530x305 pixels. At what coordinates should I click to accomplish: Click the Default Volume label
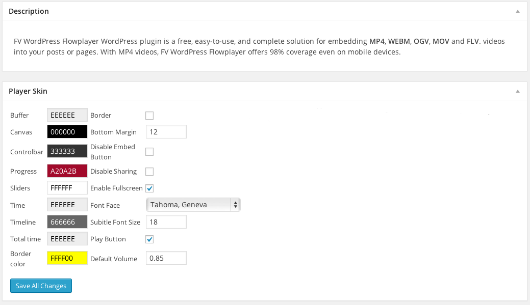pyautogui.click(x=114, y=259)
